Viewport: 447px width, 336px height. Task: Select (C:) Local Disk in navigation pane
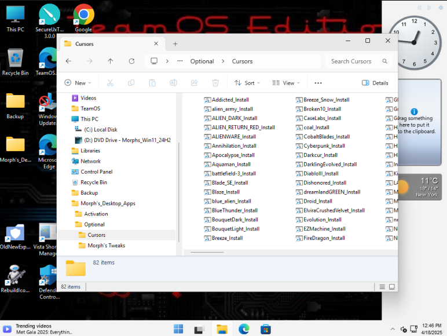pyautogui.click(x=101, y=130)
